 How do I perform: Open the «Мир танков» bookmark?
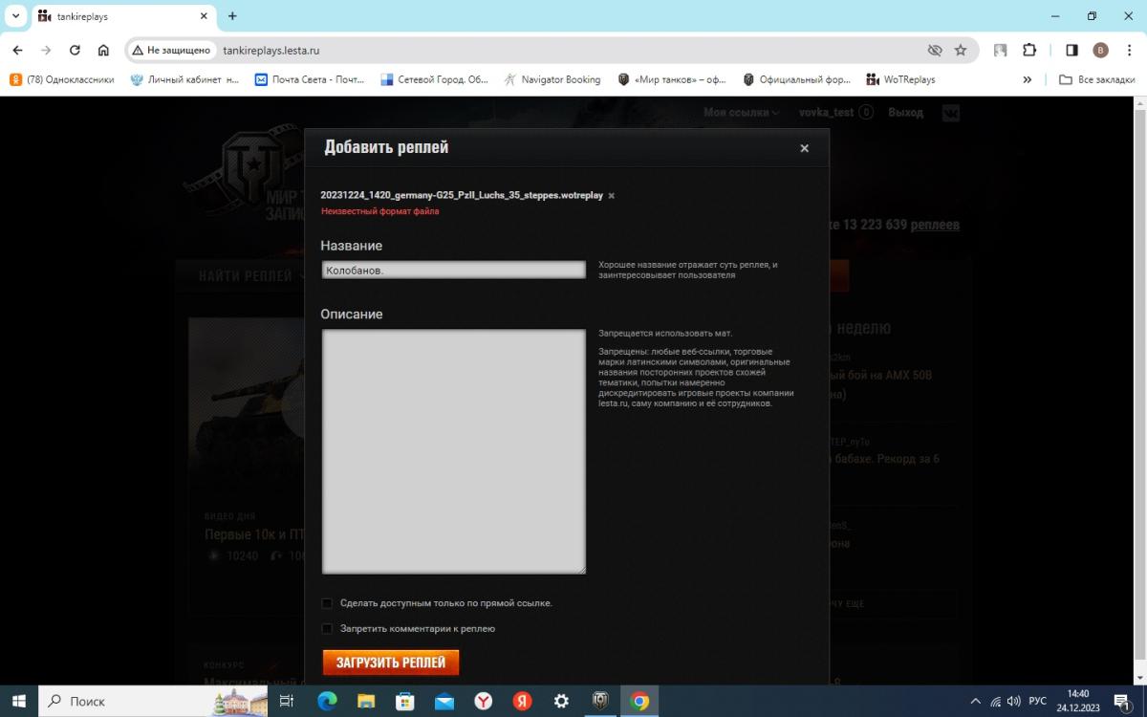[x=673, y=79]
